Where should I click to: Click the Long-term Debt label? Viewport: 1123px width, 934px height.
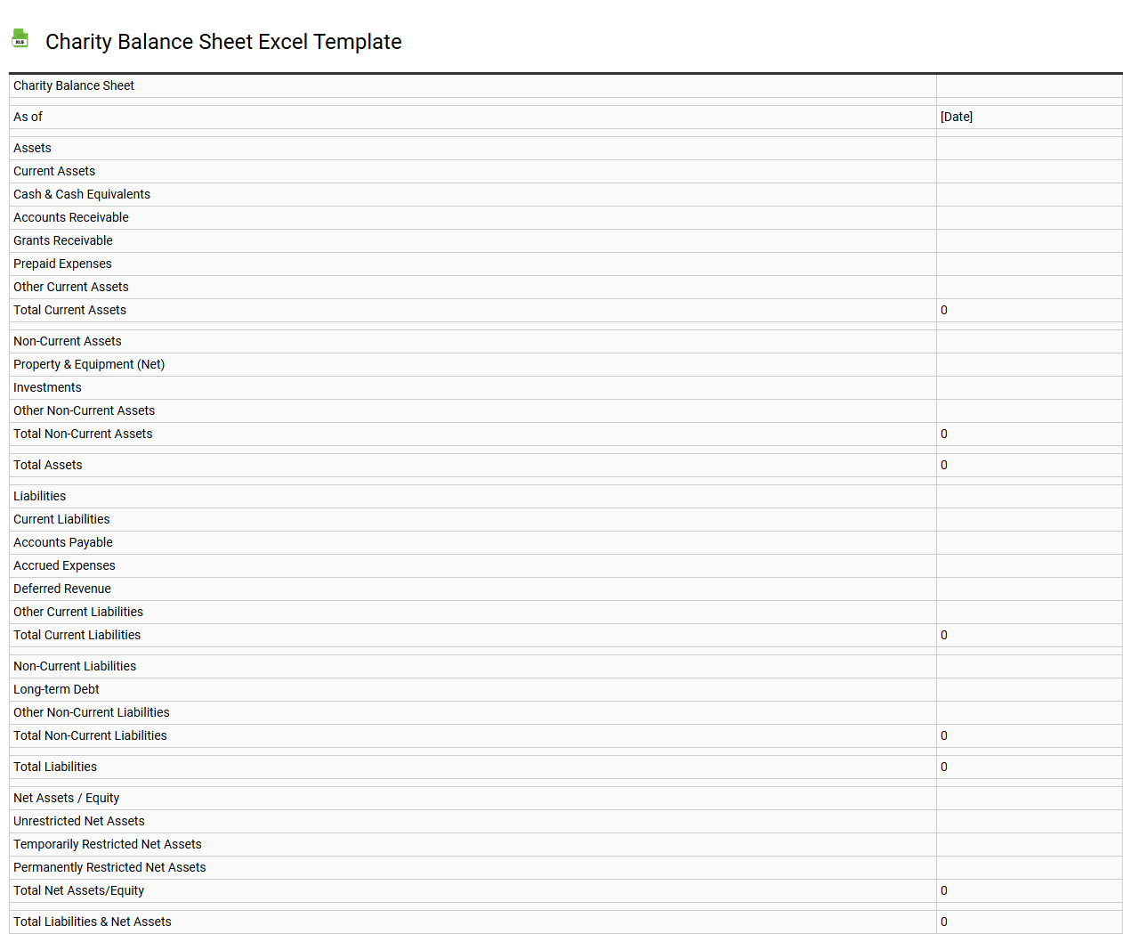click(x=56, y=689)
